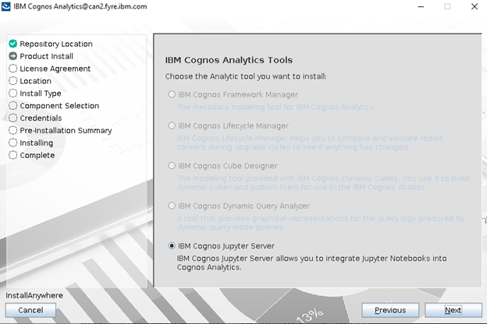Click the License Agreement step circle
Image resolution: width=487 pixels, height=324 pixels.
point(12,69)
